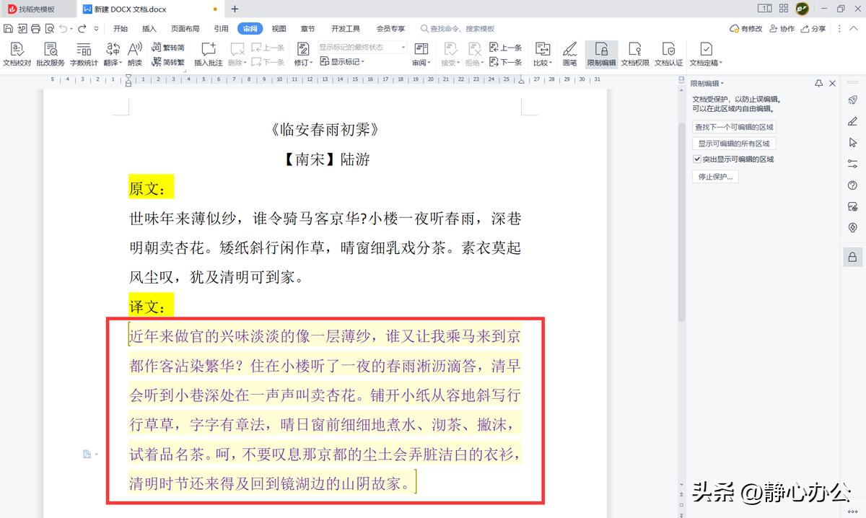This screenshot has height=518, width=866.
Task: Click the 繁转简 conversion tool
Action: (167, 46)
